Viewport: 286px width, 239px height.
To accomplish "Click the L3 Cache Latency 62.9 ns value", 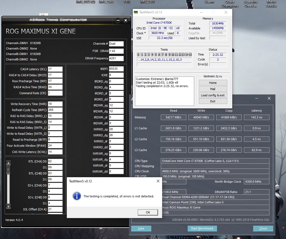I will [x=256, y=150].
